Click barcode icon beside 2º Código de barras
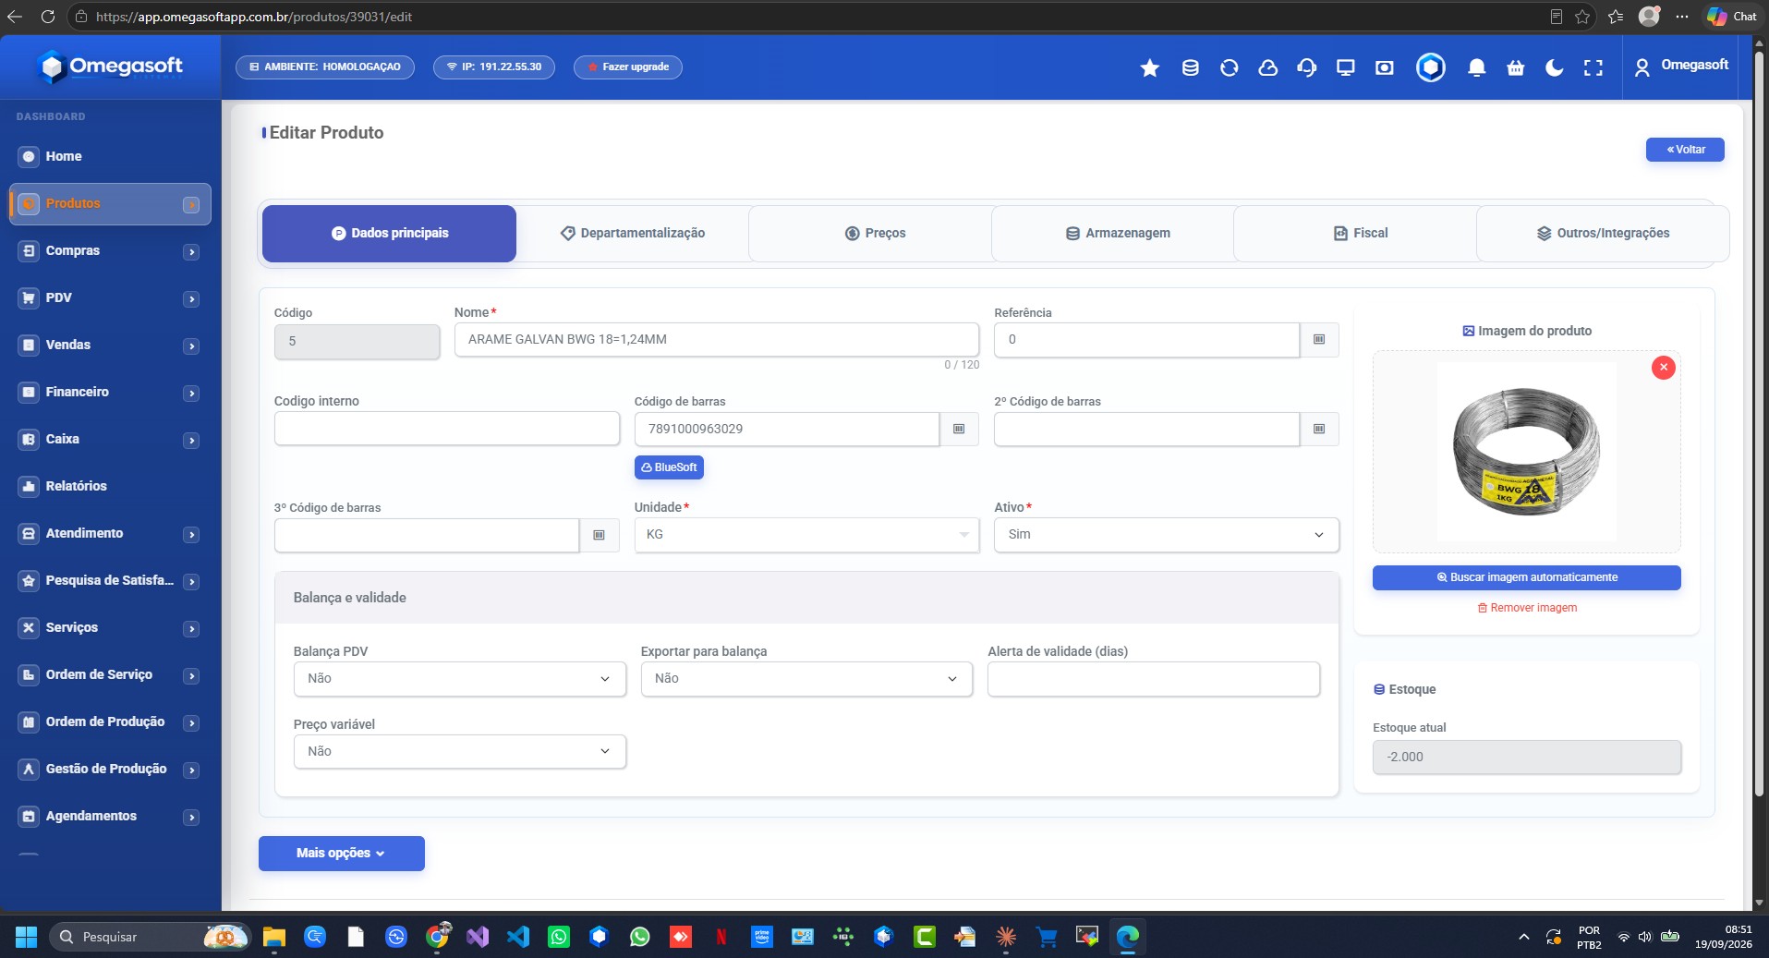Screen dimensions: 1769x958 [x=1319, y=430]
